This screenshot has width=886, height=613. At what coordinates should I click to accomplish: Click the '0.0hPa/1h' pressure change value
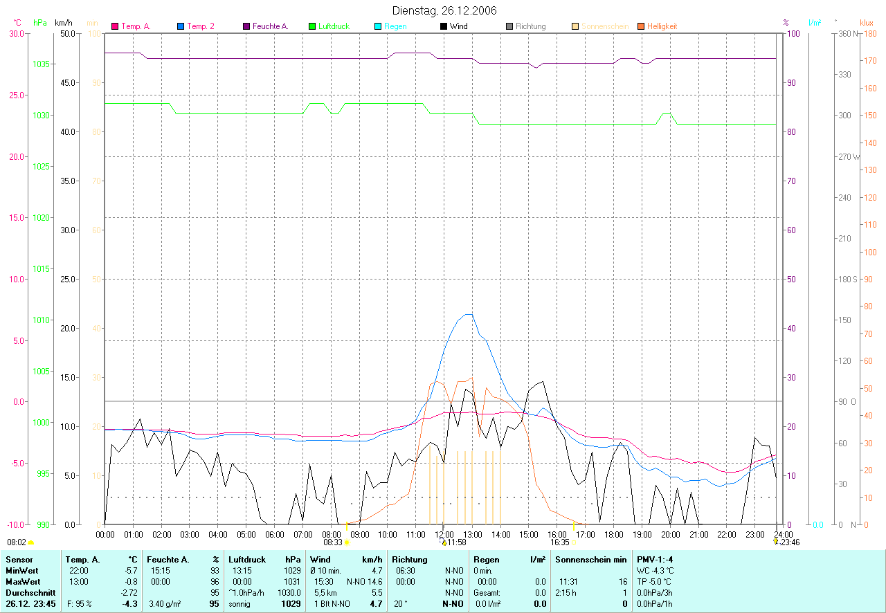(654, 604)
